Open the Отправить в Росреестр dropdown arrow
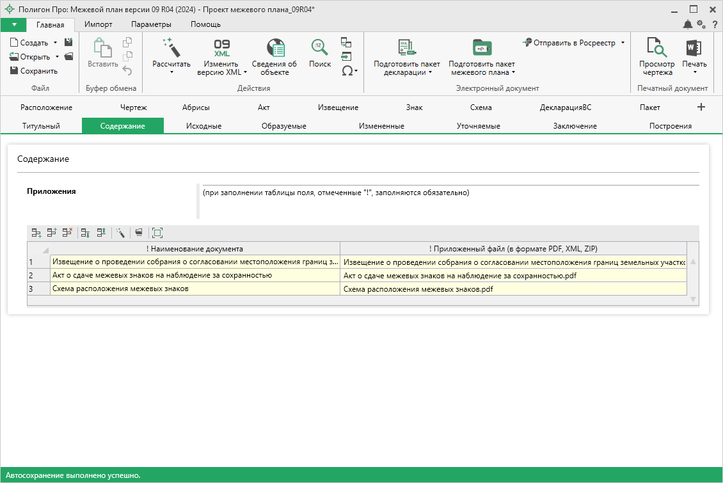 click(623, 43)
